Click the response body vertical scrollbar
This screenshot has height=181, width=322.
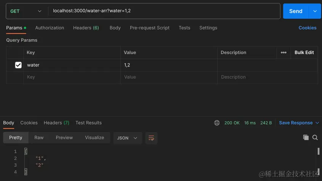318,151
